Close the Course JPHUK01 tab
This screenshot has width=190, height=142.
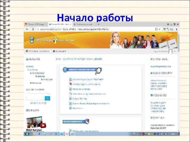(71, 24)
